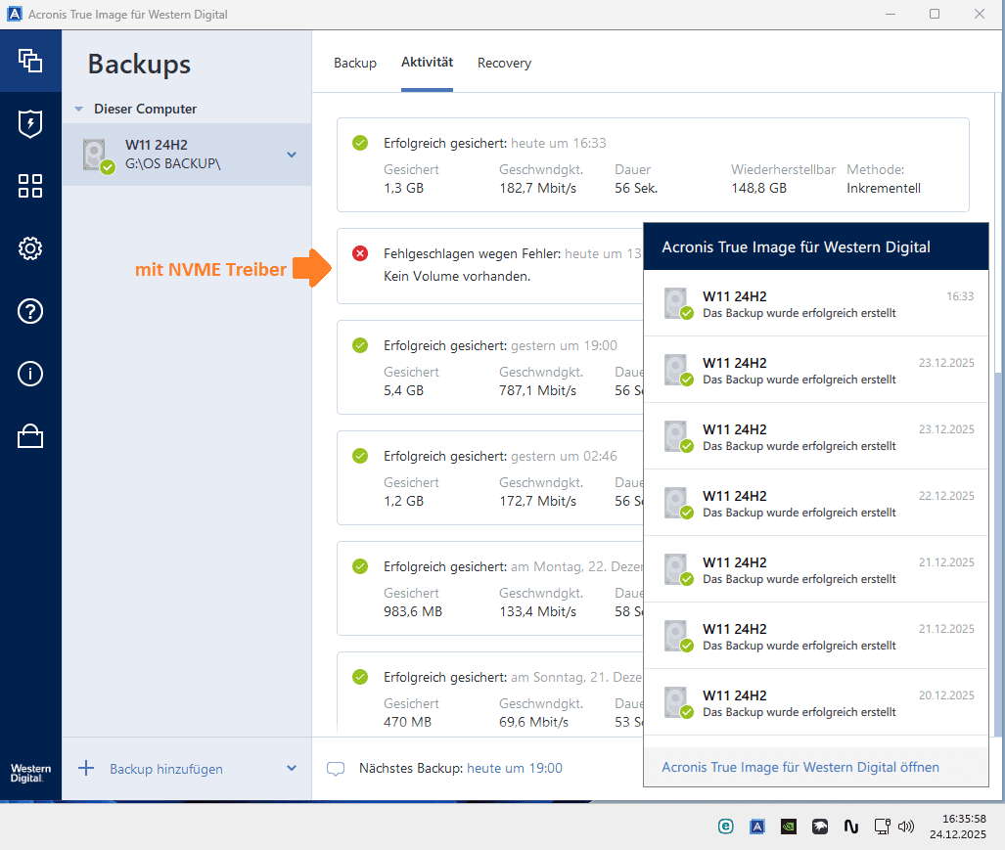Select the W11 24H2 backup in the list
The width and height of the screenshot is (1005, 850).
point(176,155)
